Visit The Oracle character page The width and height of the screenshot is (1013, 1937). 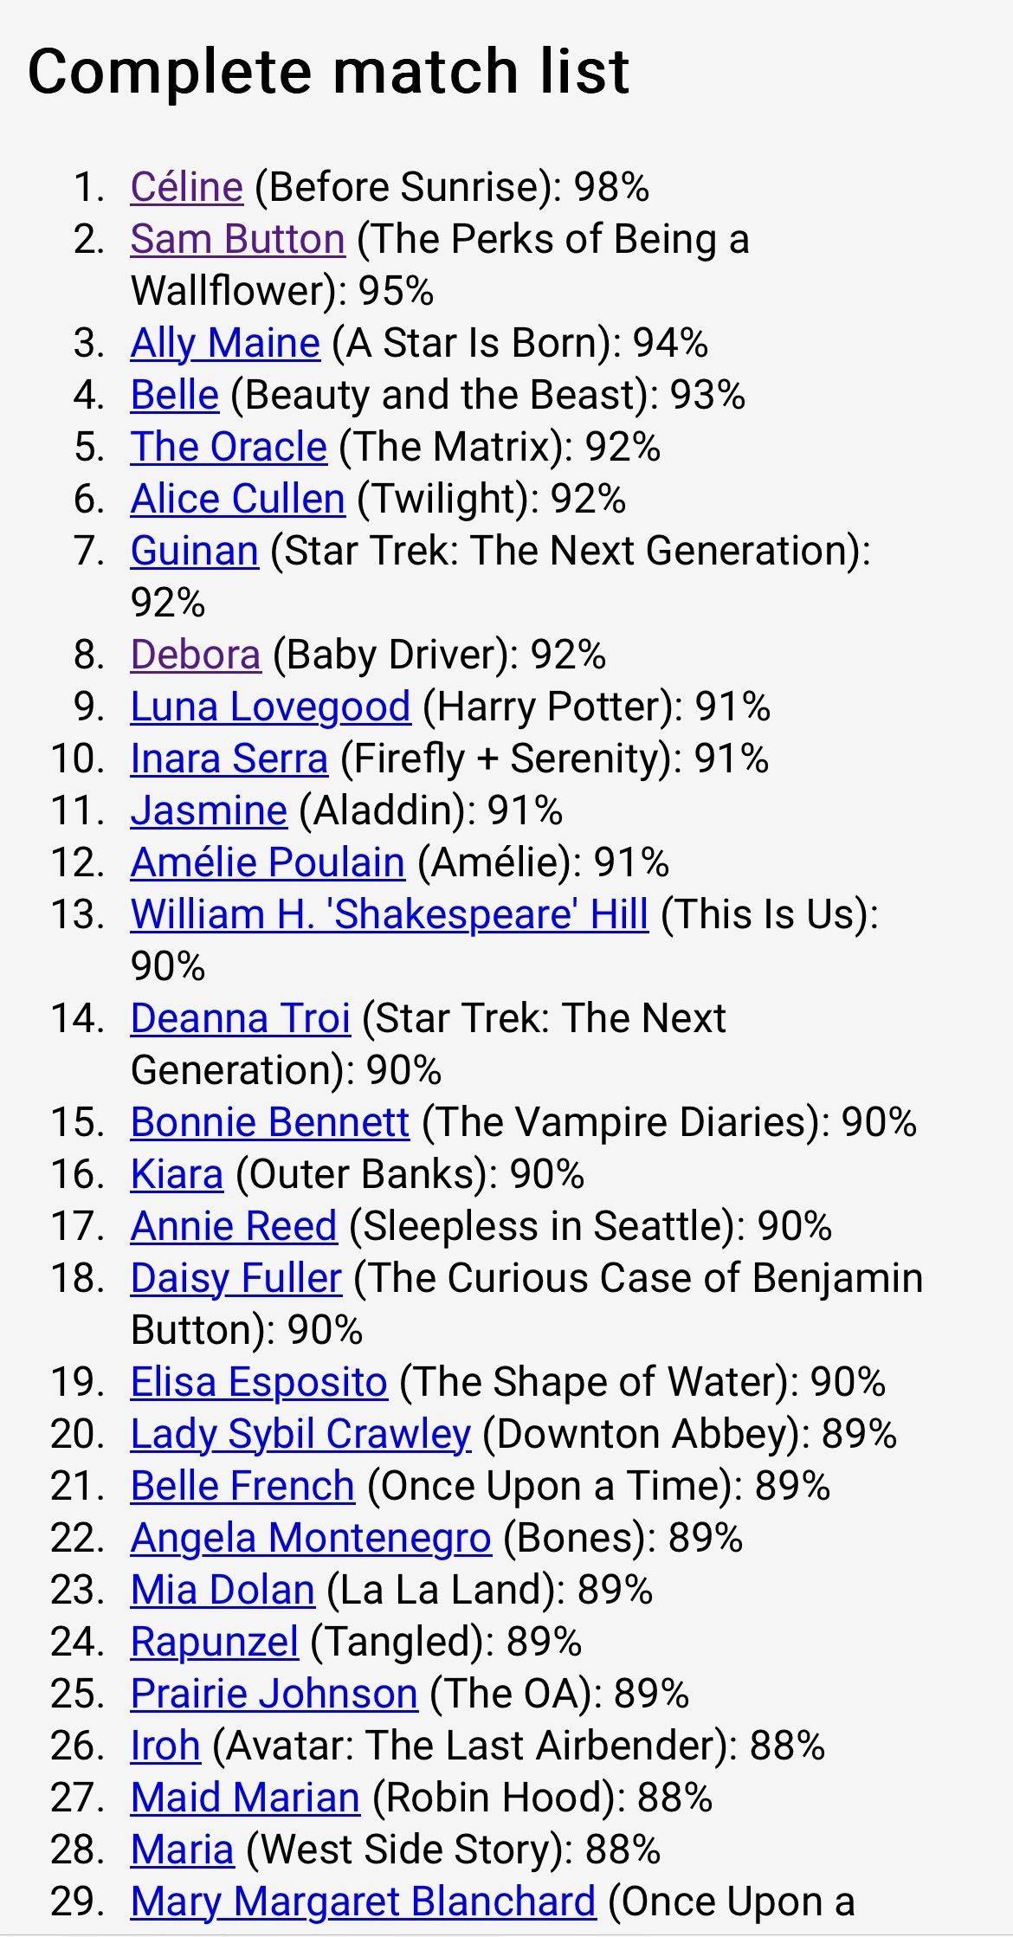[x=229, y=447]
